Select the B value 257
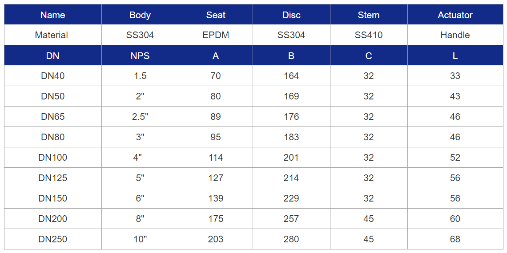 pyautogui.click(x=291, y=219)
